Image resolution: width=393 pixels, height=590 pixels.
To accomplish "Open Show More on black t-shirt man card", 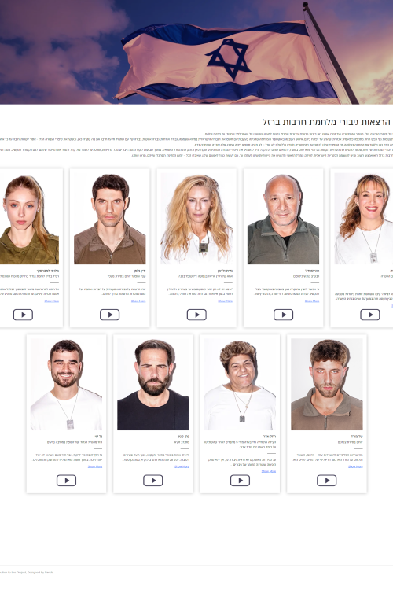I will [x=182, y=466].
